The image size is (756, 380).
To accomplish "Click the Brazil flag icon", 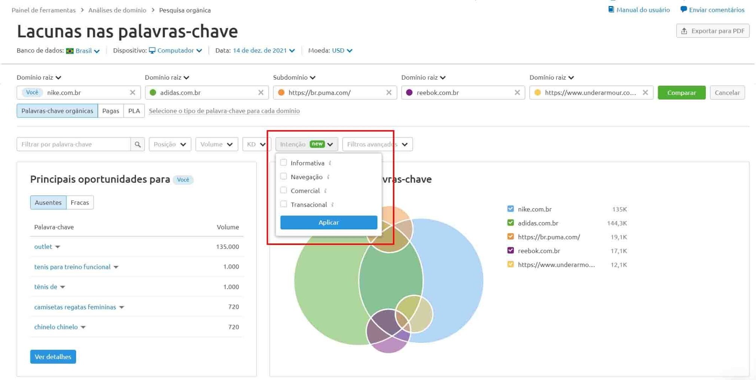I will tap(70, 51).
